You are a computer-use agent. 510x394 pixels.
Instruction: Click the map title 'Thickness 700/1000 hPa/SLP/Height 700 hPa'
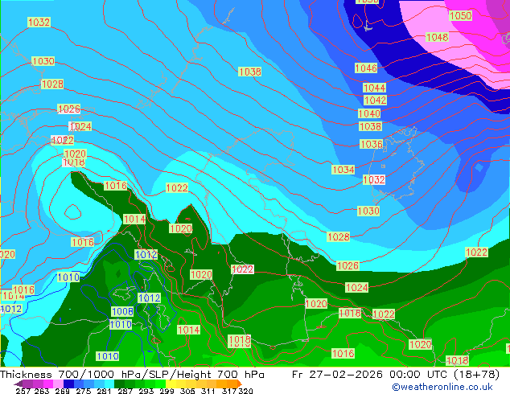(132, 374)
